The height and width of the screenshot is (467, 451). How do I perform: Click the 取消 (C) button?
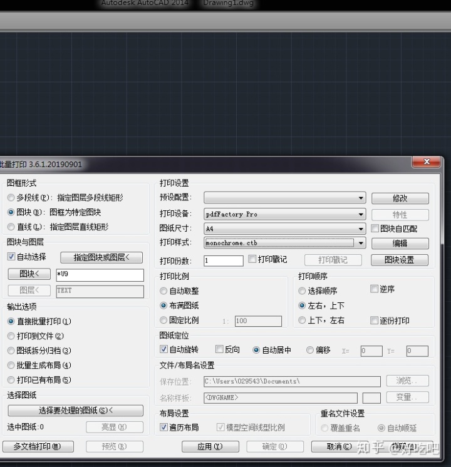[340, 446]
